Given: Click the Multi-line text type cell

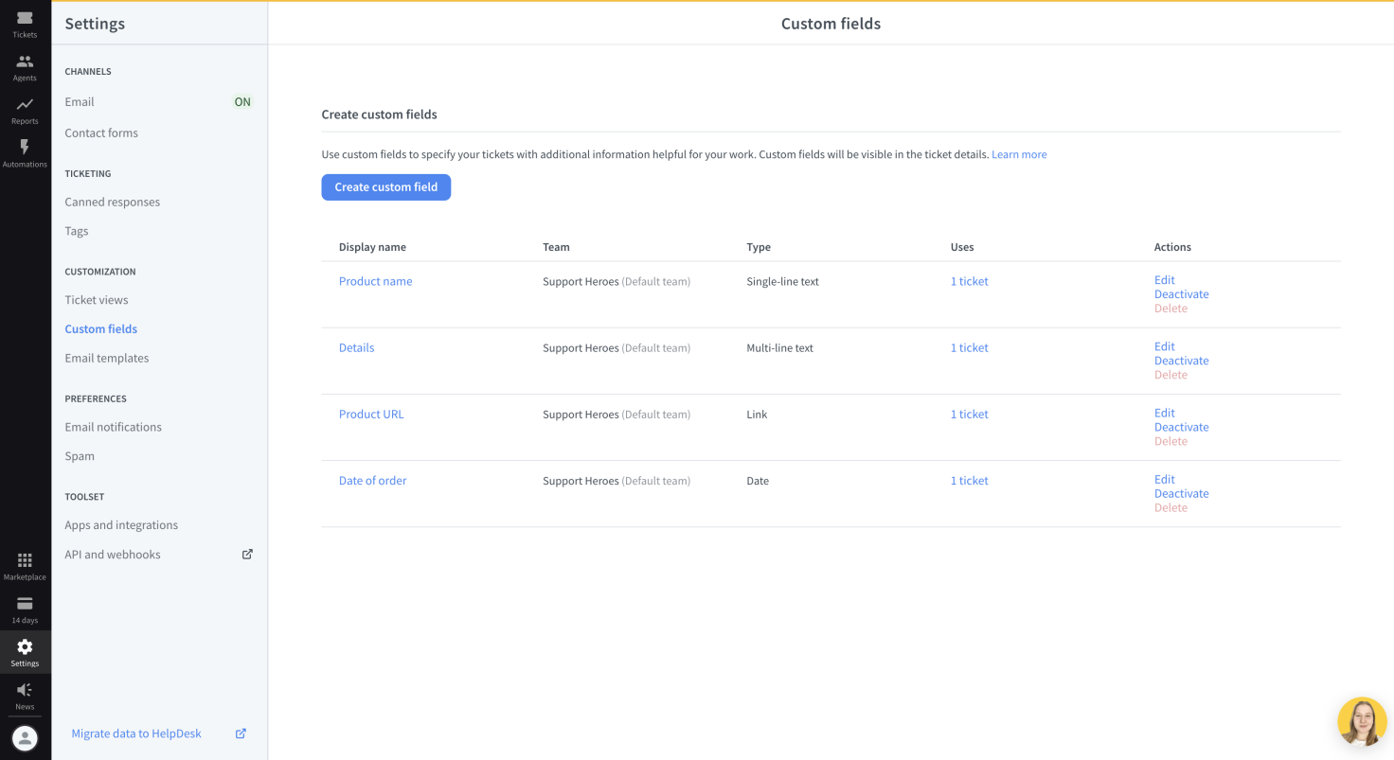Looking at the screenshot, I should (x=780, y=348).
